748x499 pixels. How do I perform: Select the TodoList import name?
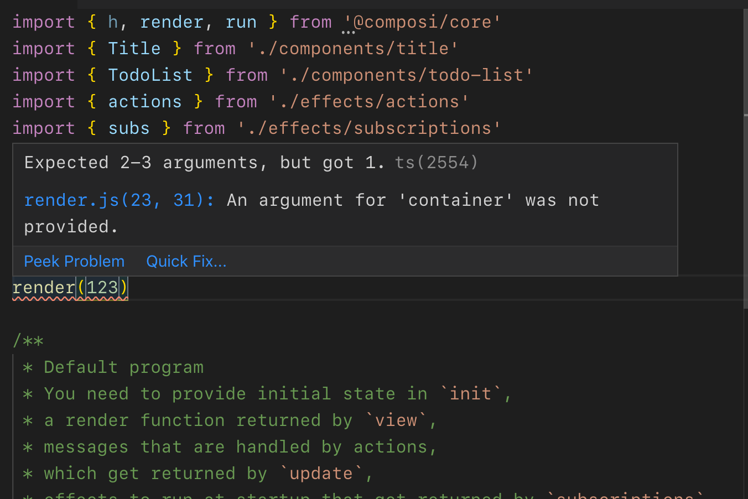150,75
